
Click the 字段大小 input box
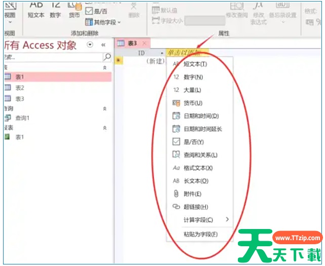click(205, 21)
